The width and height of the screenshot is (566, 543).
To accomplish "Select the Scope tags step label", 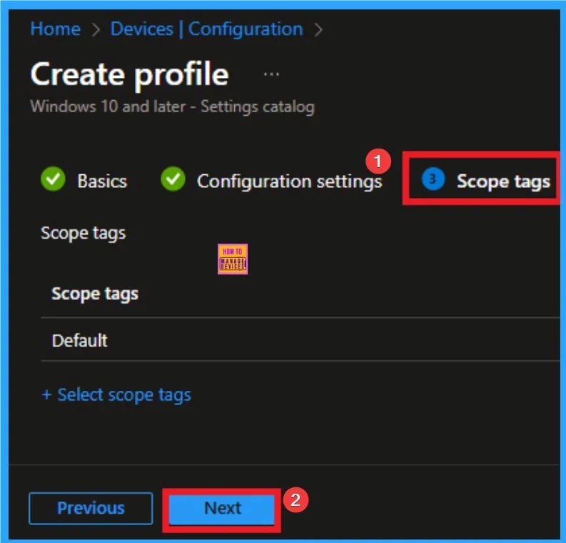I will [x=503, y=181].
